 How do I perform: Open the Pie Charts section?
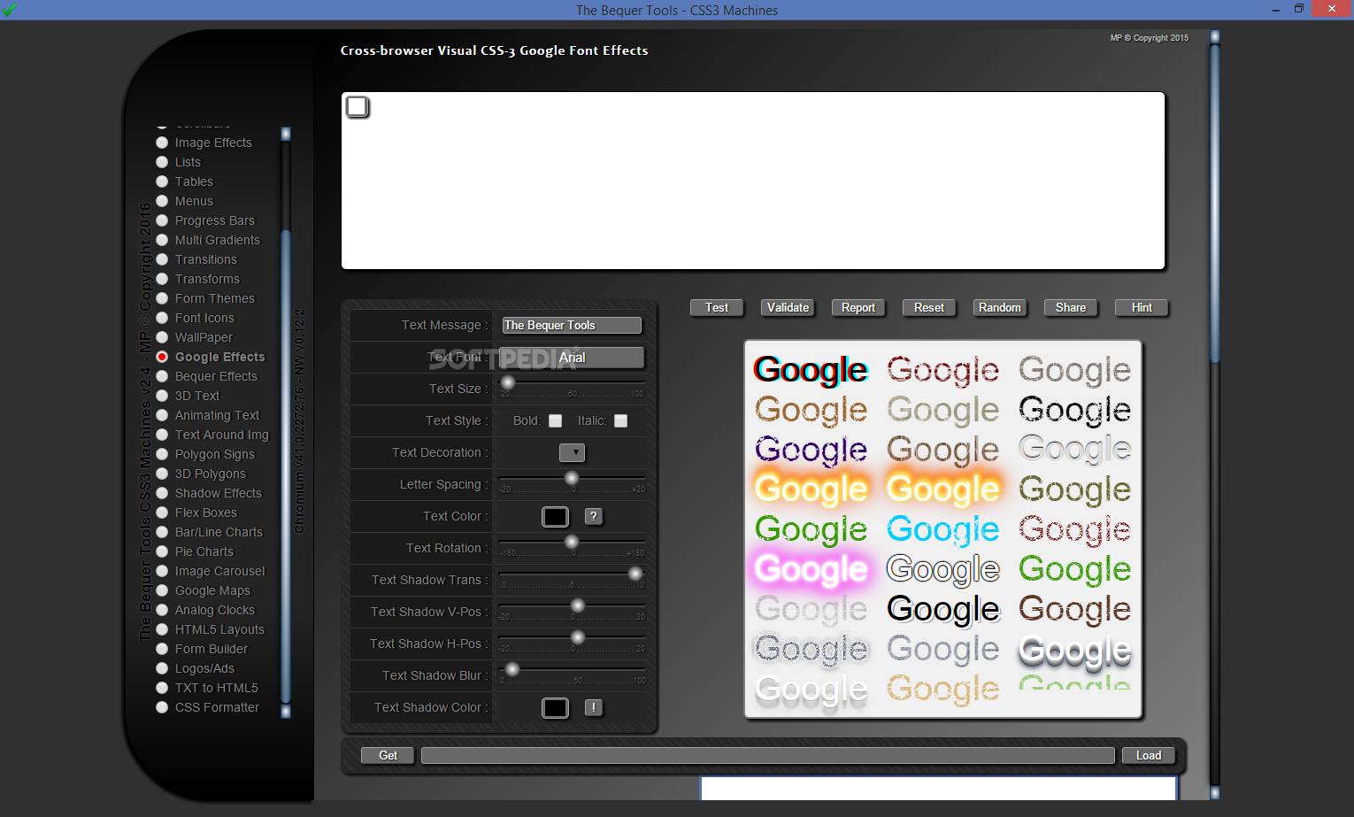tap(204, 551)
